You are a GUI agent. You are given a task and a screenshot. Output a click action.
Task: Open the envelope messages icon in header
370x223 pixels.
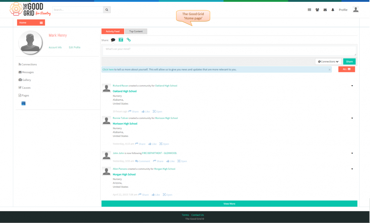click(x=325, y=10)
